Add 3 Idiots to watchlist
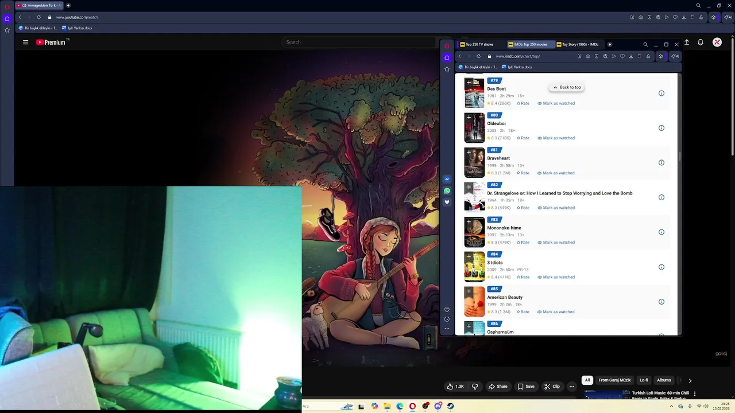The width and height of the screenshot is (735, 413). tap(469, 256)
